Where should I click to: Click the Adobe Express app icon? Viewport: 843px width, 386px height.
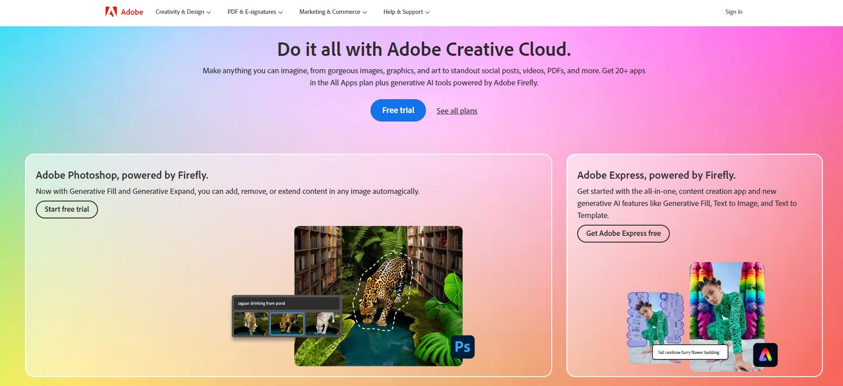(x=765, y=355)
